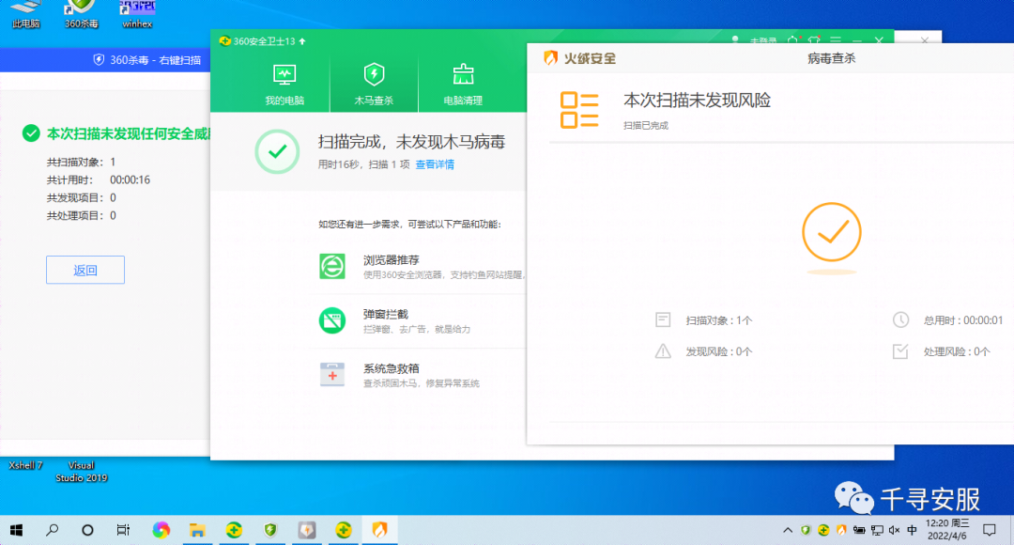
Task: Open taskbar Search
Action: pyautogui.click(x=53, y=530)
